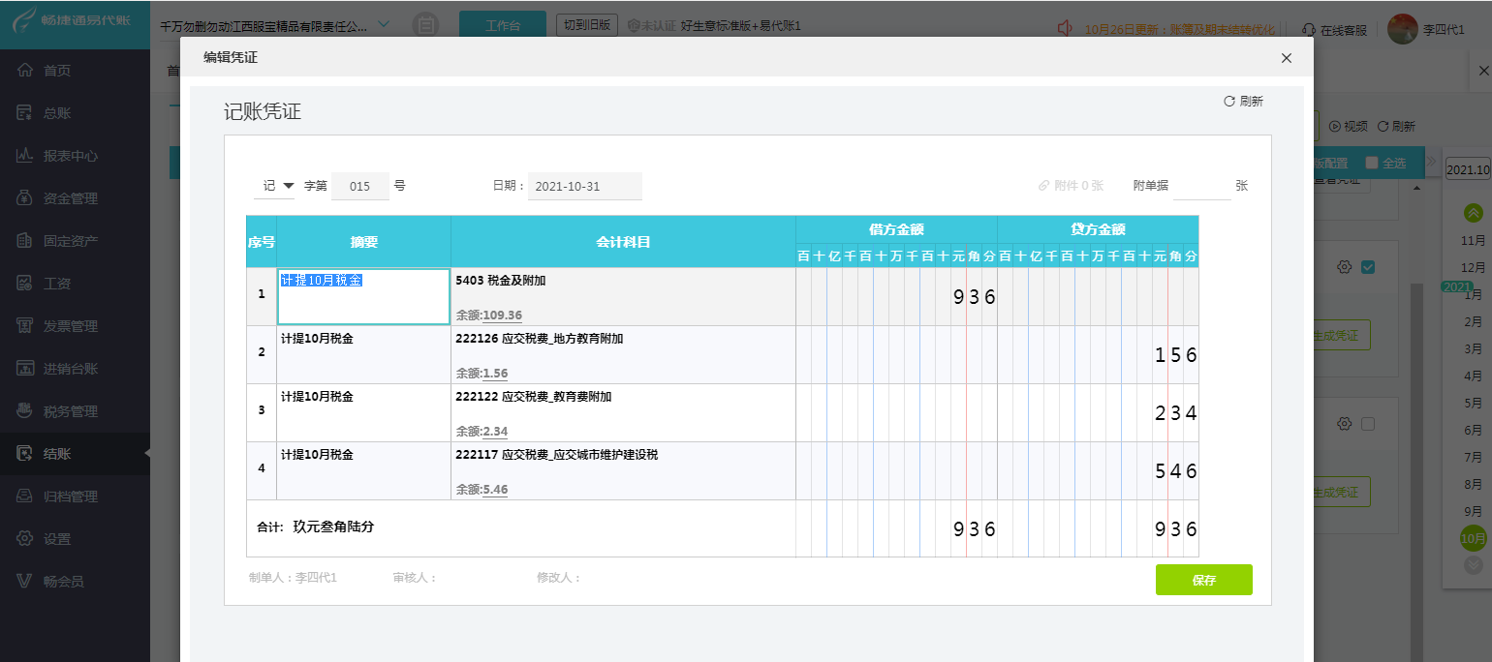The image size is (1492, 662).
Task: Expand the company name dropdown arrow
Action: (x=384, y=24)
